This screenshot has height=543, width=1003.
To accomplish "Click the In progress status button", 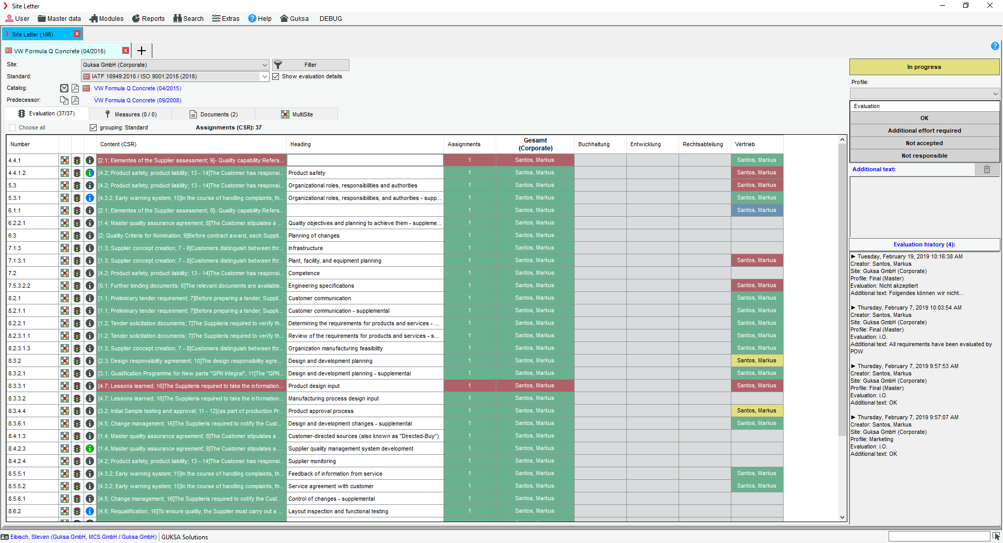I will coord(924,67).
